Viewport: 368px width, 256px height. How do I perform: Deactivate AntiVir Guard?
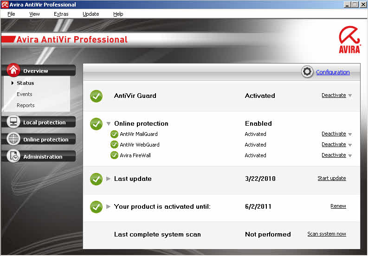(334, 95)
